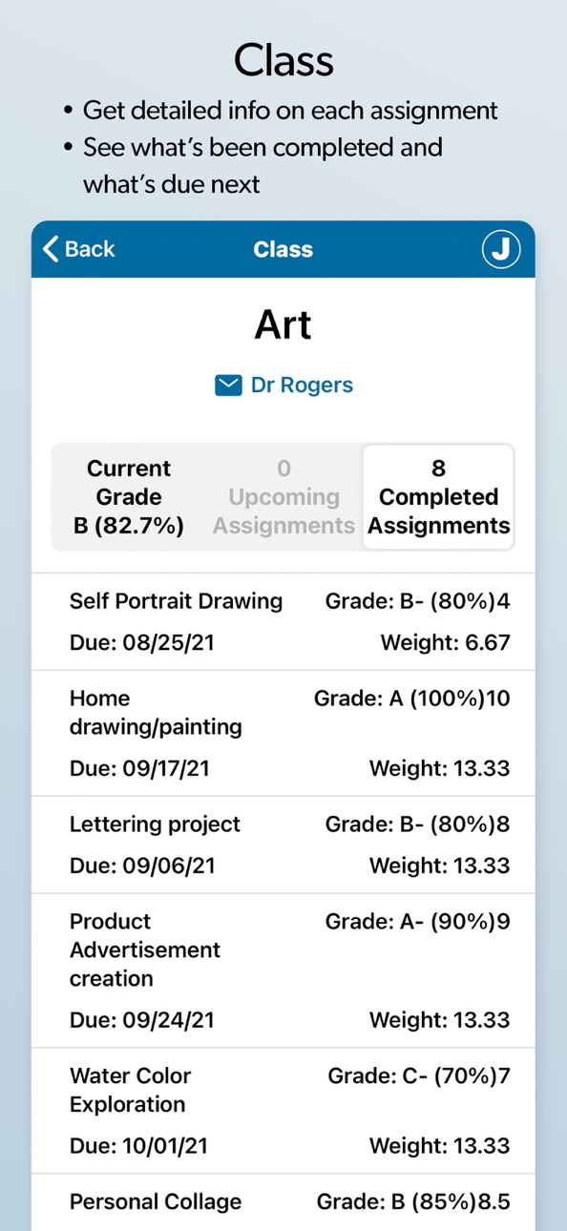The height and width of the screenshot is (1231, 567).
Task: Open the J profile avatar icon
Action: coord(500,249)
